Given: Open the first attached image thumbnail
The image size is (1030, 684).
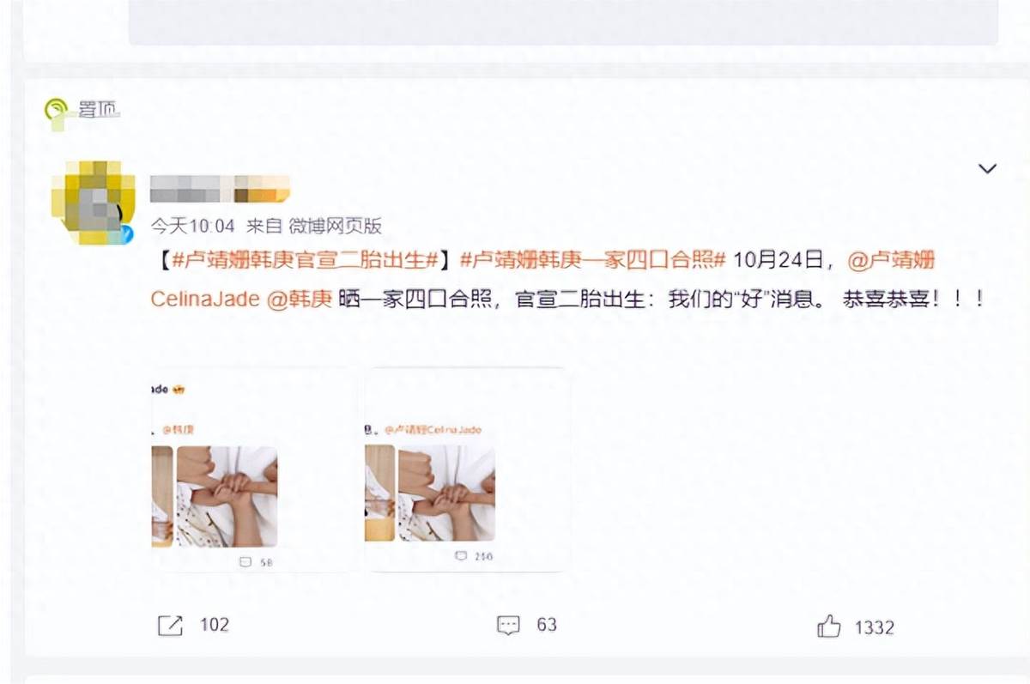Looking at the screenshot, I should (x=255, y=469).
